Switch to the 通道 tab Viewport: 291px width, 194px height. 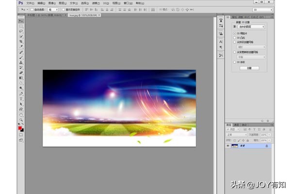[236, 125]
